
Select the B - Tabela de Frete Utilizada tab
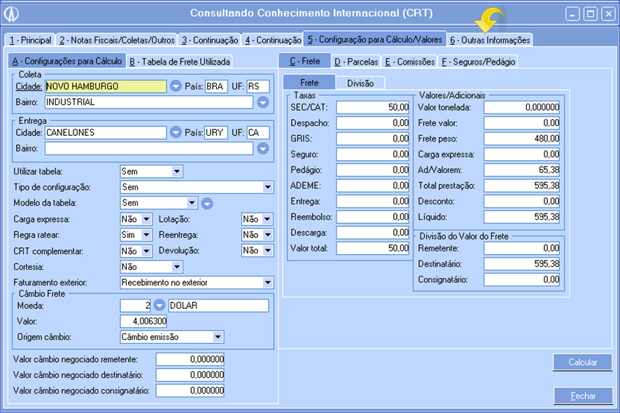pos(180,62)
